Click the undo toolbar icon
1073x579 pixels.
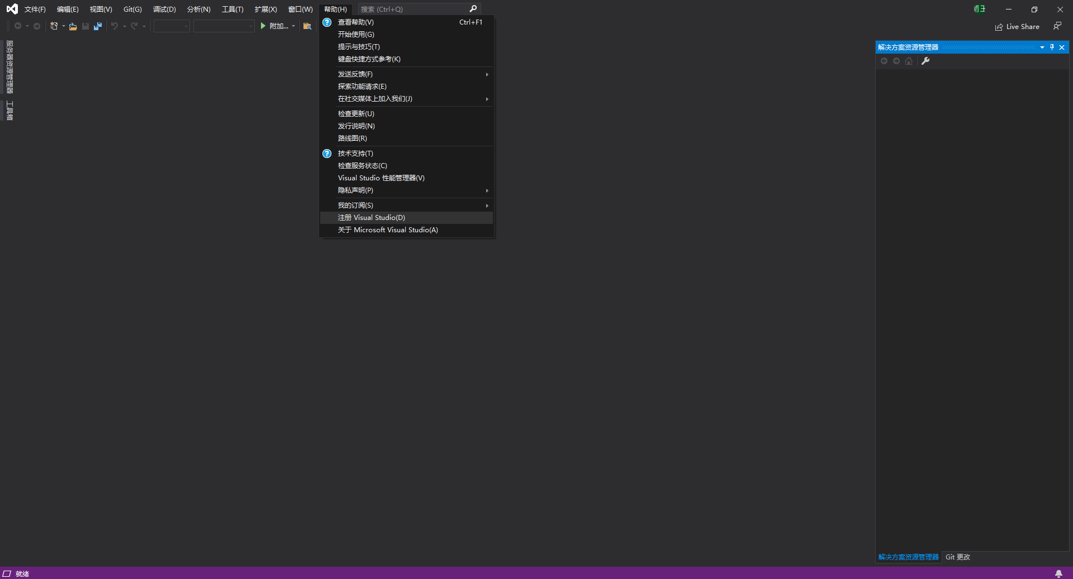[x=115, y=26]
